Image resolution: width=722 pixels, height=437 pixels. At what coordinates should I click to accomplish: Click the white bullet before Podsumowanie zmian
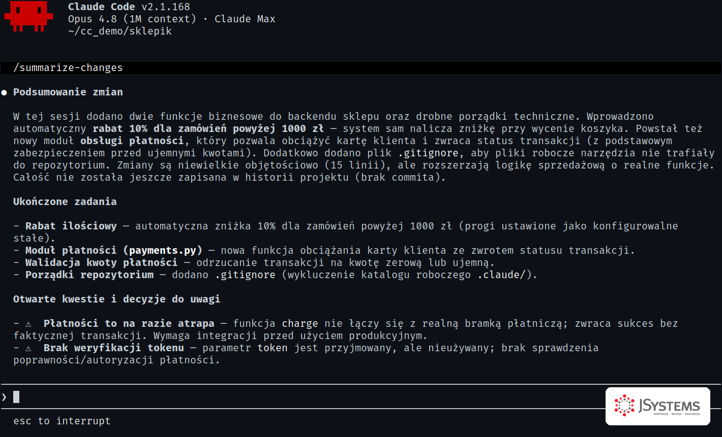(4, 93)
